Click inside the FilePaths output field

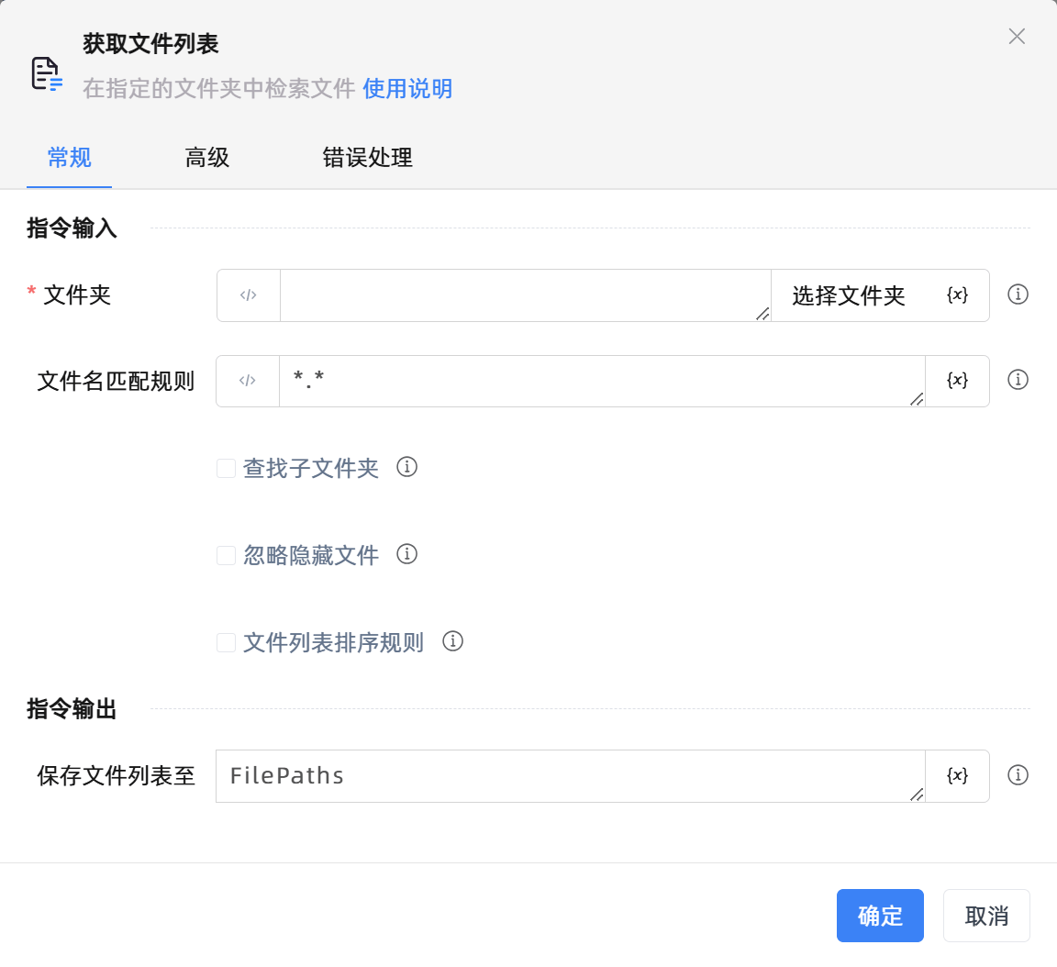(x=551, y=775)
